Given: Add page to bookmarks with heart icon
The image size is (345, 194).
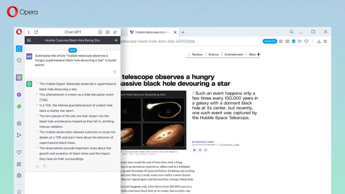Looking at the screenshot, I should pyautogui.click(x=306, y=41).
